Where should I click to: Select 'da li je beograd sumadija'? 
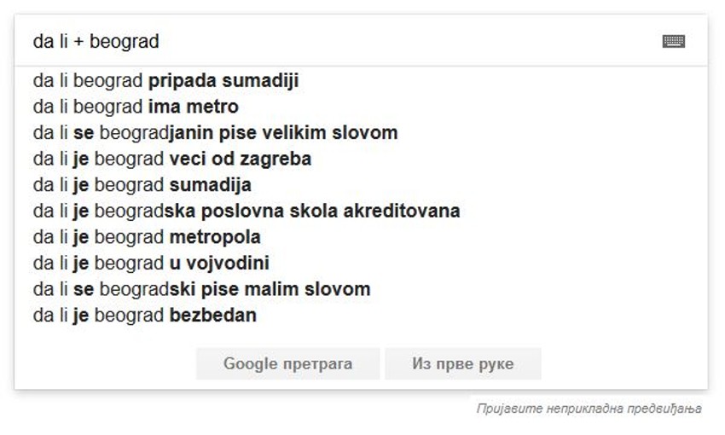click(142, 185)
